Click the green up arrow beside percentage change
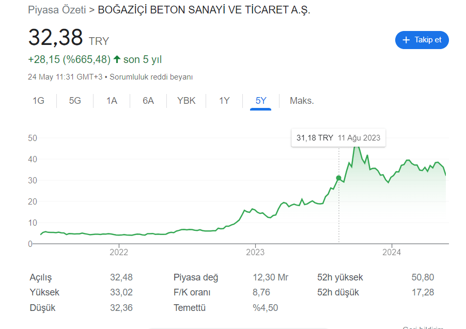The width and height of the screenshot is (466, 329). coord(117,59)
